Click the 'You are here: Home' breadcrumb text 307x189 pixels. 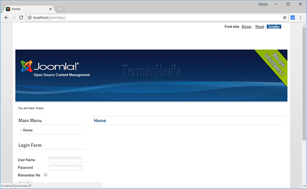[31, 108]
